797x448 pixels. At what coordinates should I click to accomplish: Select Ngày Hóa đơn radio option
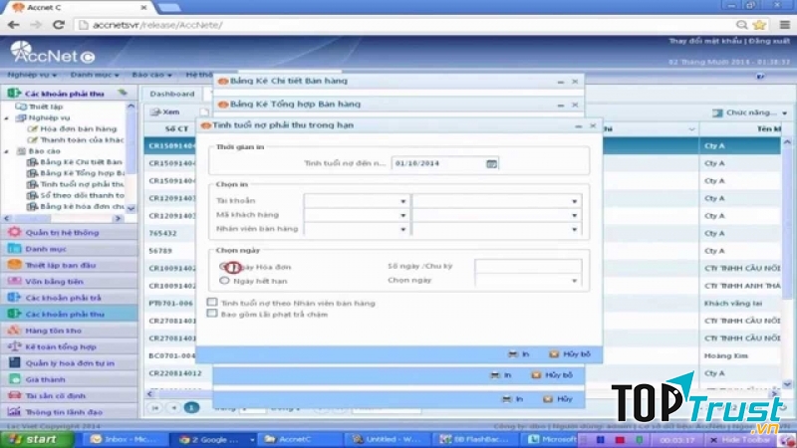click(x=224, y=266)
